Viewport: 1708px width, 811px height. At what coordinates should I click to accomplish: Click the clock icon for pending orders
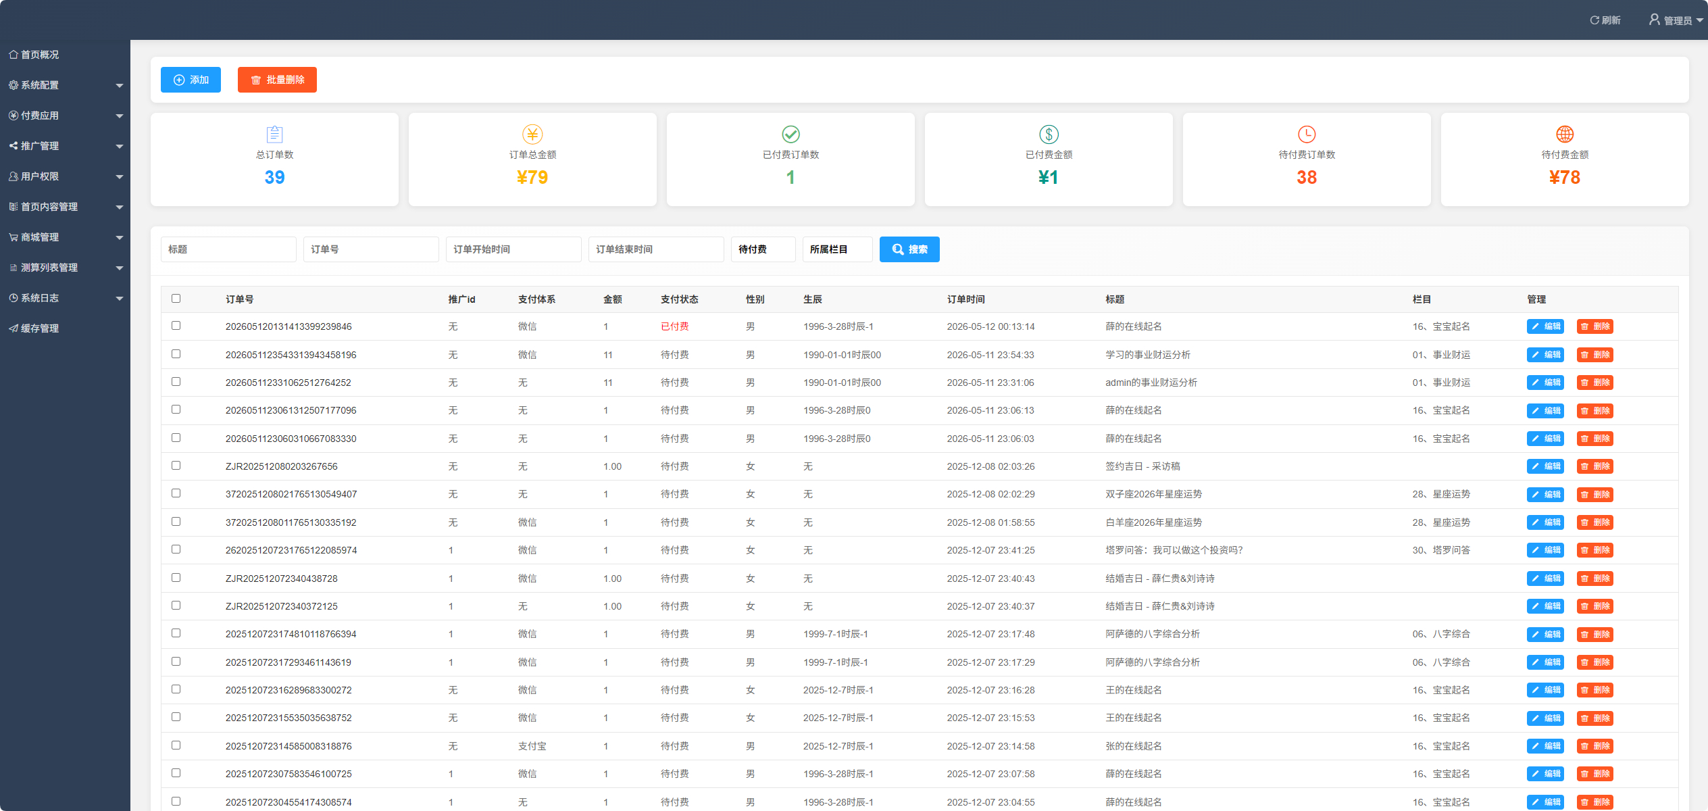pyautogui.click(x=1307, y=134)
